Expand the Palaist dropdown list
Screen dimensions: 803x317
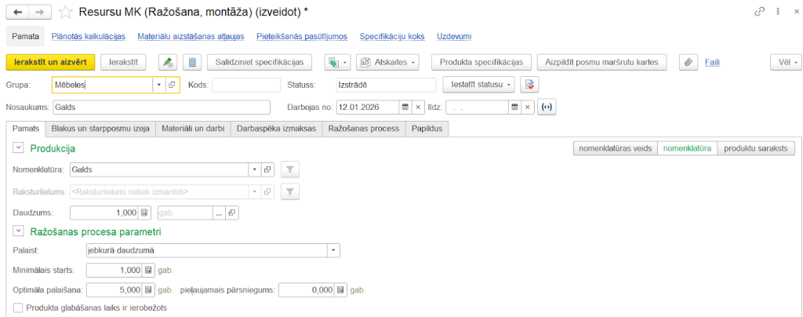(333, 250)
